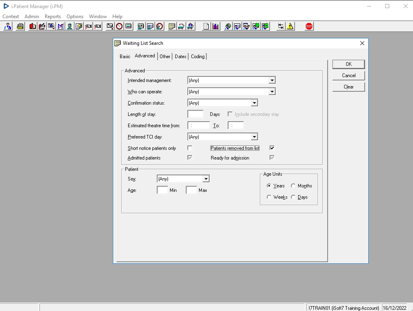413x311 pixels.
Task: Select the Days age unit
Action: 293,197
